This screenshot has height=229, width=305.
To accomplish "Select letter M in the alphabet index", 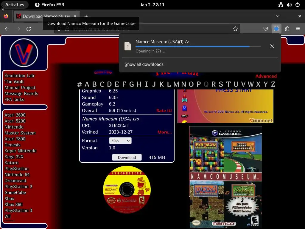I will tap(176, 84).
